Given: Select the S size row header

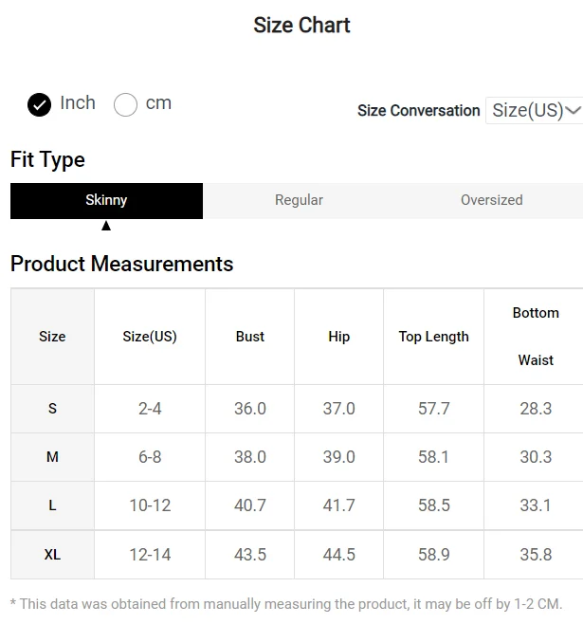Looking at the screenshot, I should pyautogui.click(x=52, y=409).
